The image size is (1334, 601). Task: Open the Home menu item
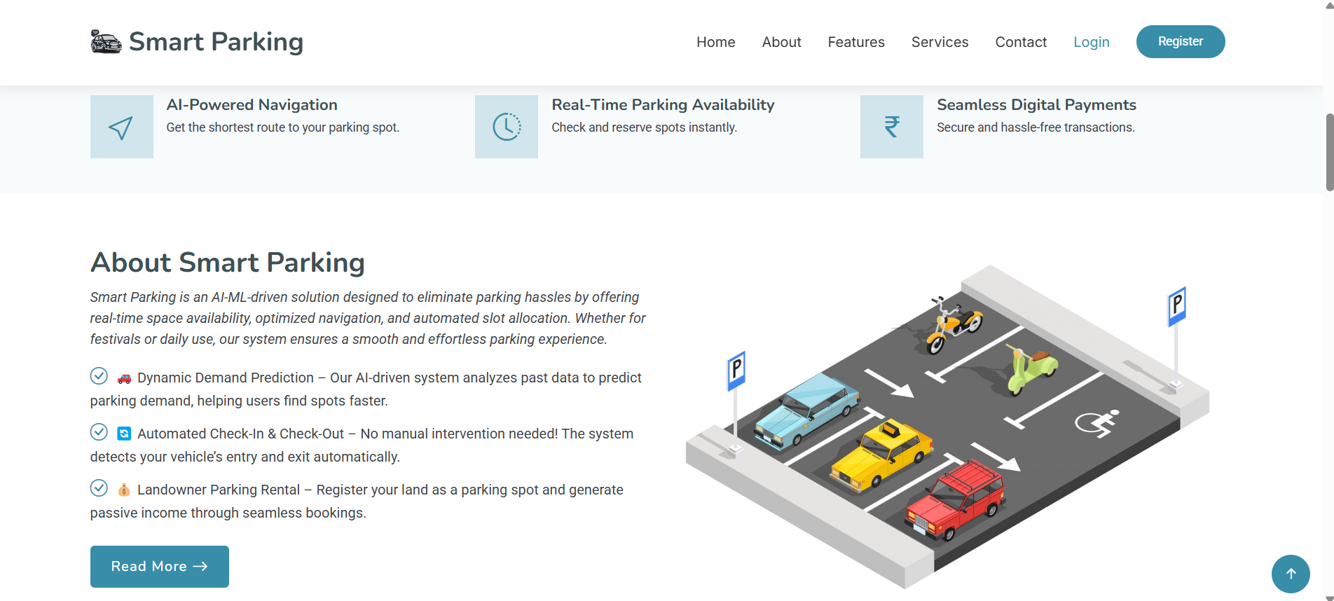tap(715, 42)
